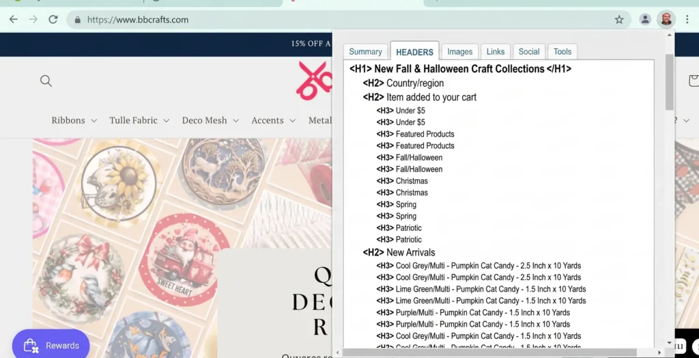This screenshot has height=358, width=699.
Task: Open site search magnifier icon
Action: pos(46,81)
